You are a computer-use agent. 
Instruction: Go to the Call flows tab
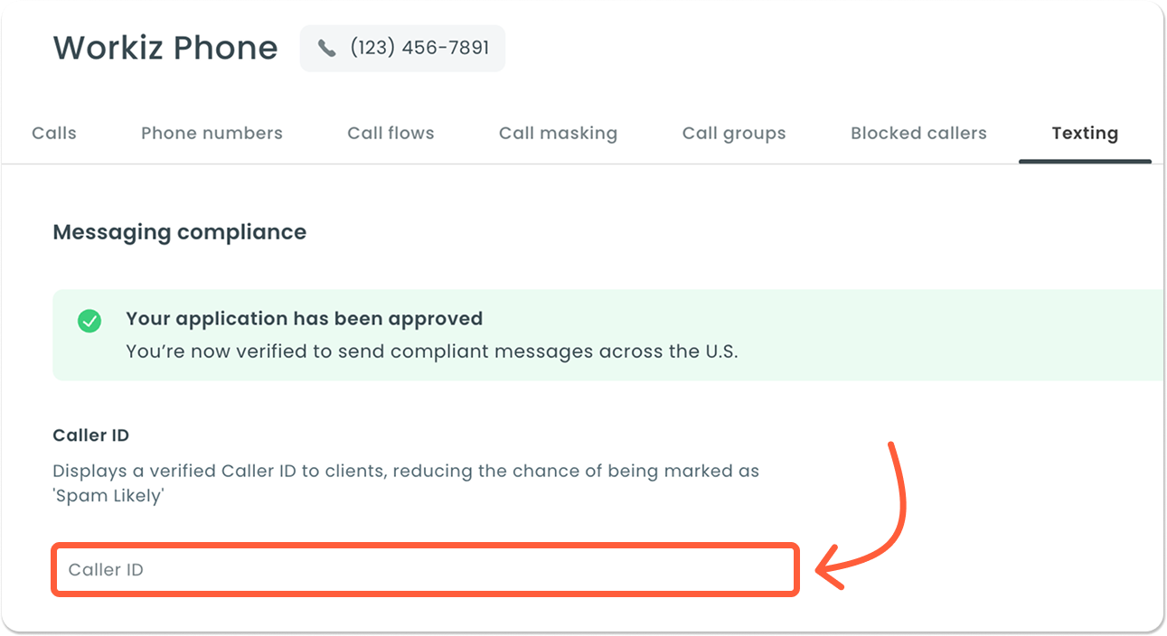click(391, 134)
